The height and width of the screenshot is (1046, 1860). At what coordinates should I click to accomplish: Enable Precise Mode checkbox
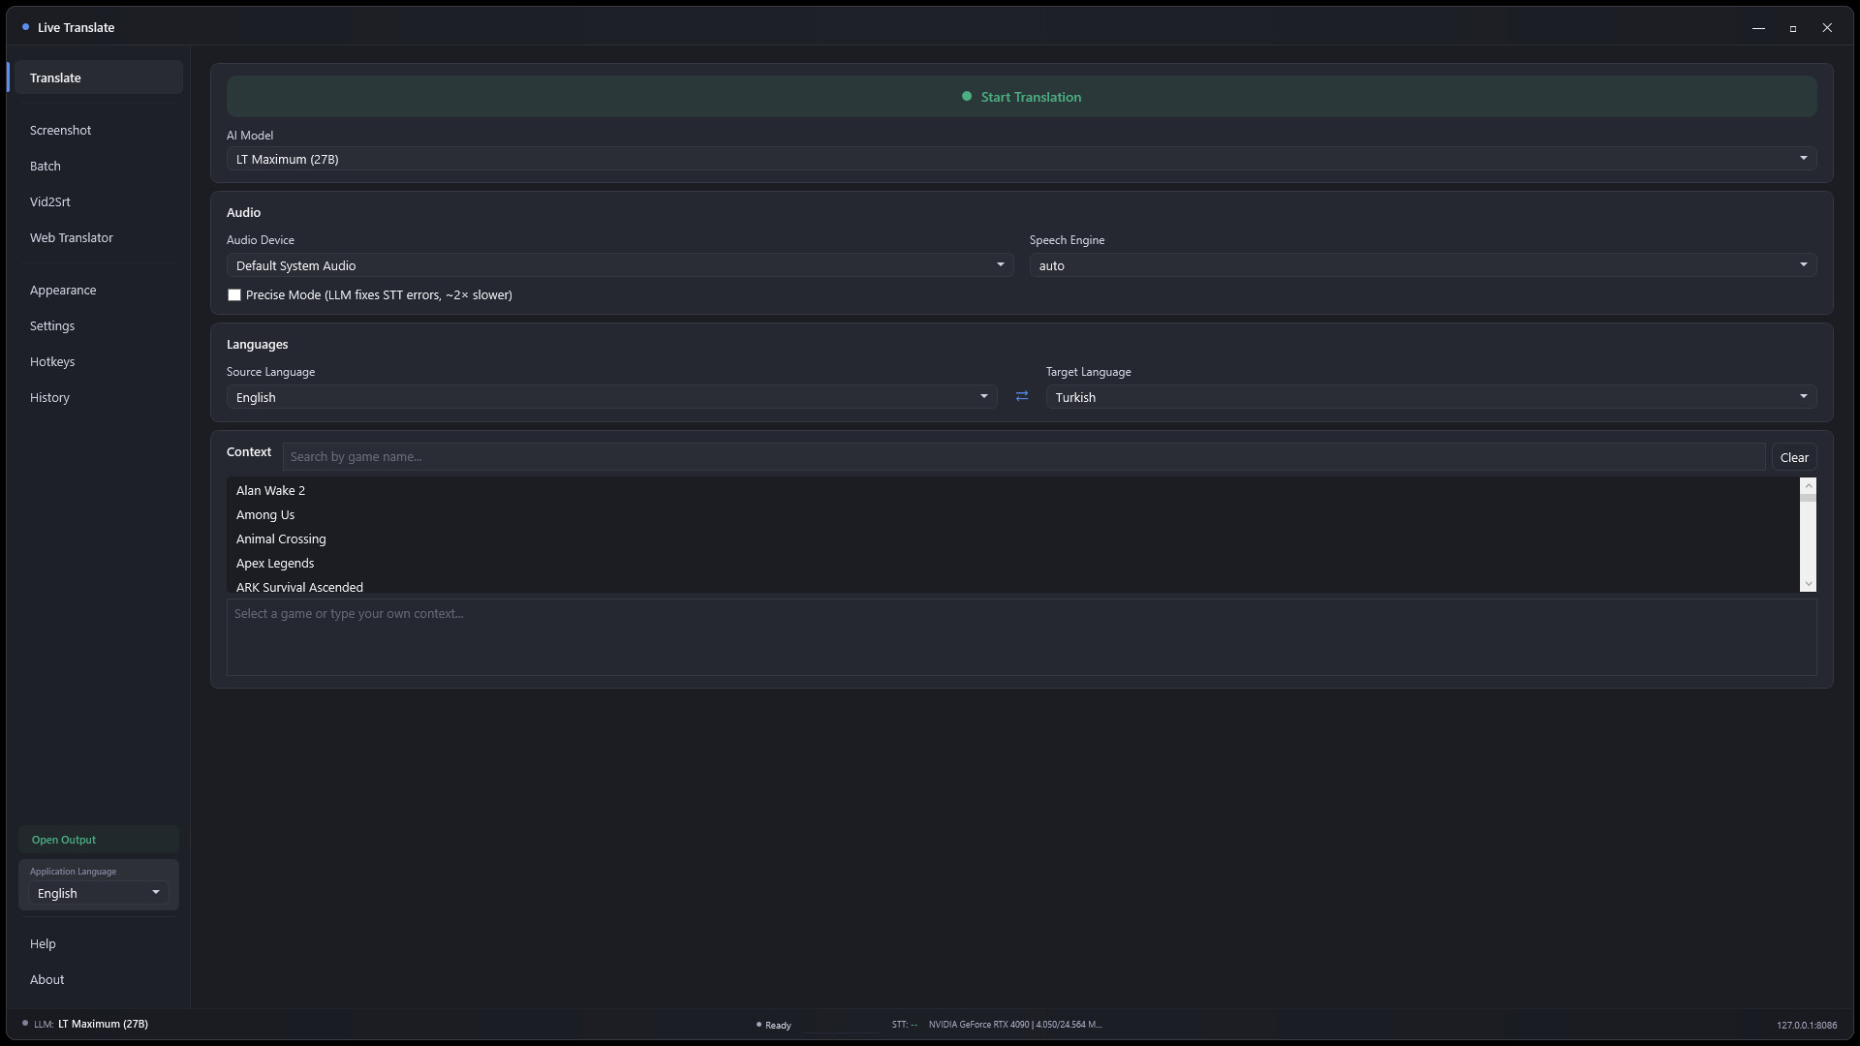(x=234, y=294)
